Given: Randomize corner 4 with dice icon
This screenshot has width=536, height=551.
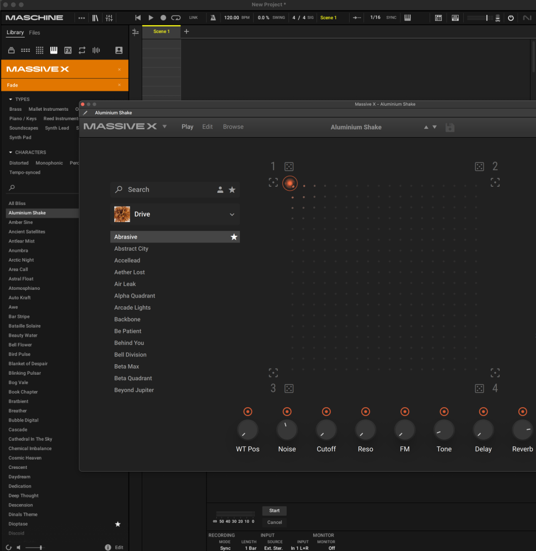Looking at the screenshot, I should coord(479,388).
